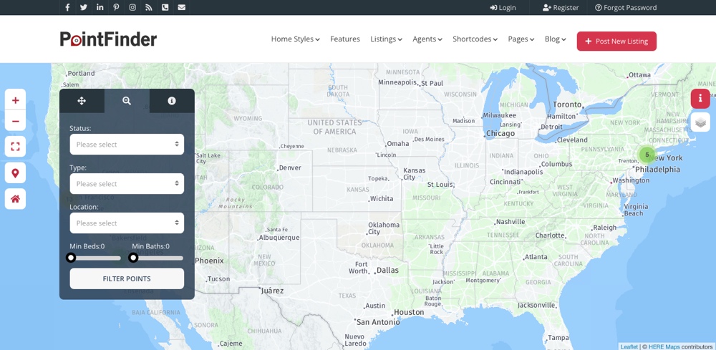
Task: Click the Register link
Action: [x=561, y=7]
